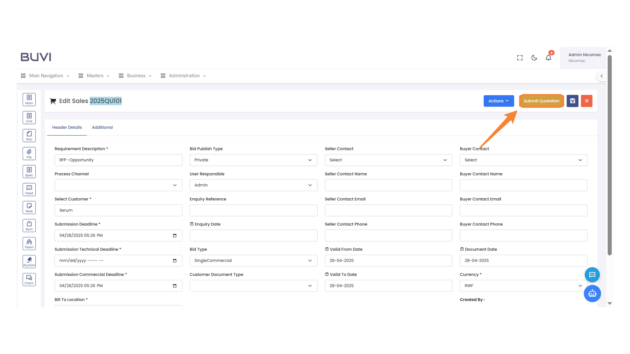Toggle fullscreen view

(x=519, y=57)
